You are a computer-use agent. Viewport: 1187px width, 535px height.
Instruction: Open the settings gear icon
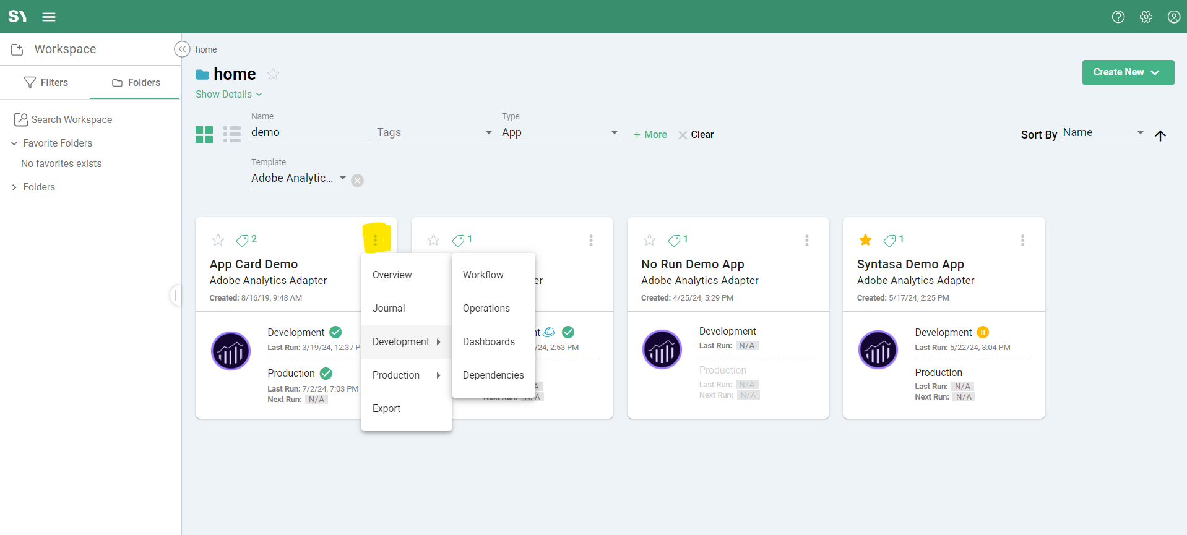click(x=1146, y=17)
